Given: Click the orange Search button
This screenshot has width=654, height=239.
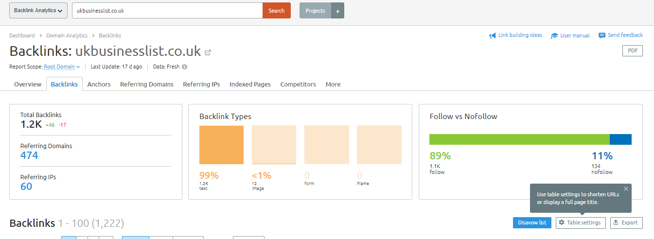Looking at the screenshot, I should coord(277,11).
